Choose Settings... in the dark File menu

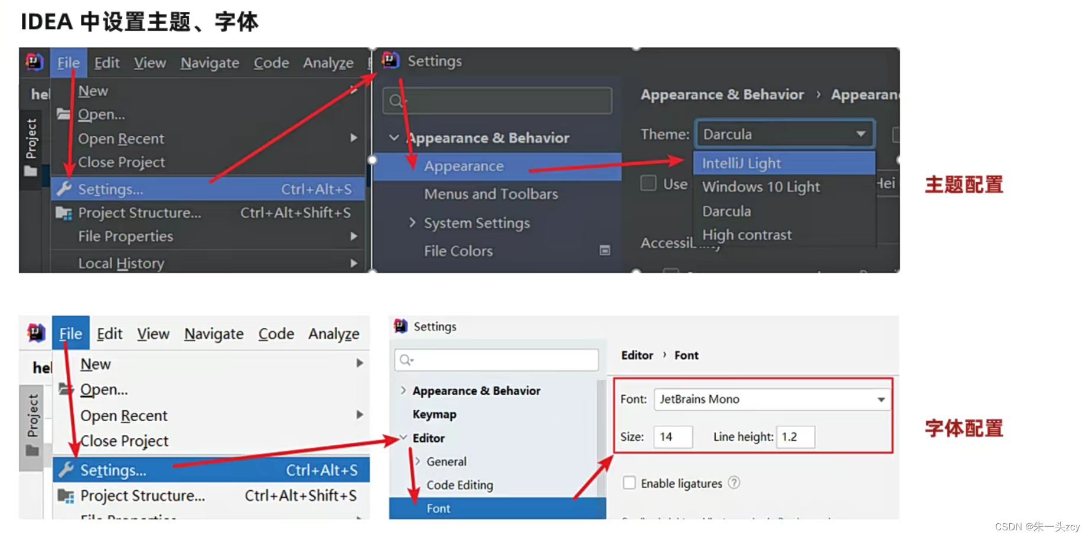coord(208,189)
